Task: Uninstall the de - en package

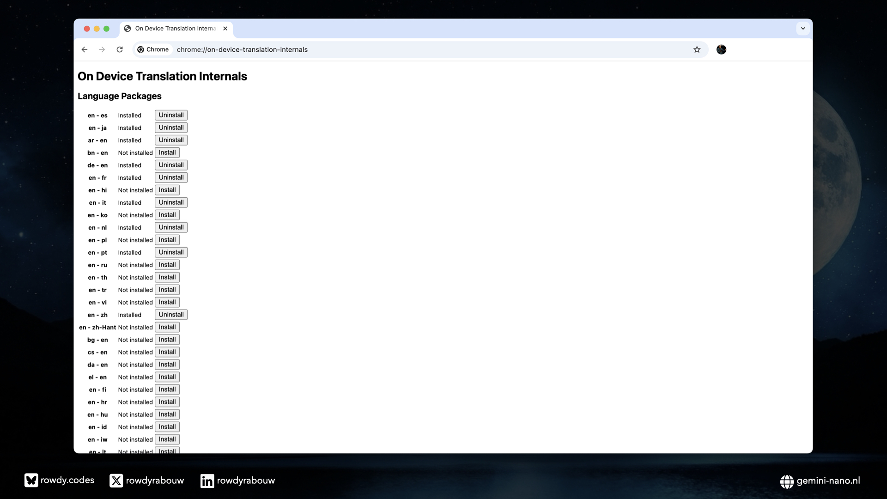Action: [x=171, y=165]
